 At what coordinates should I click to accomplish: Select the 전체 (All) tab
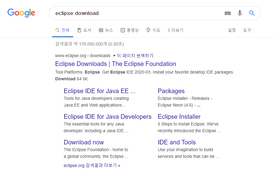coord(62,30)
